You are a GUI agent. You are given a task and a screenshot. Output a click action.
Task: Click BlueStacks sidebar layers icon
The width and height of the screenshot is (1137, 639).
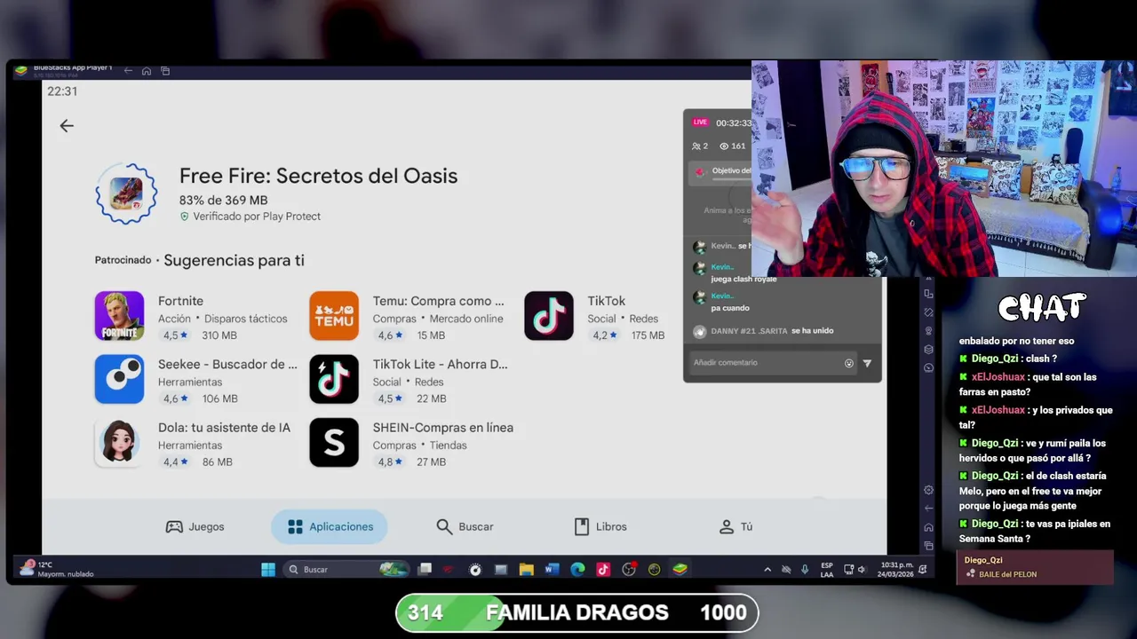coord(928,349)
